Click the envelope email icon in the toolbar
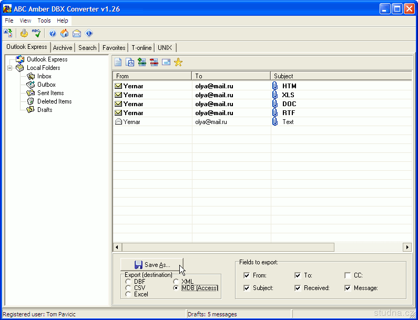This screenshot has height=320, width=418. [x=77, y=34]
